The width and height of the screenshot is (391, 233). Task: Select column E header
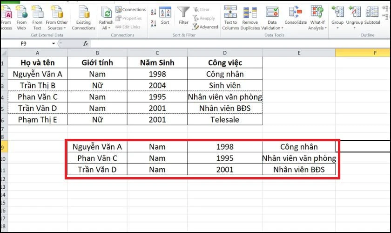[299, 53]
